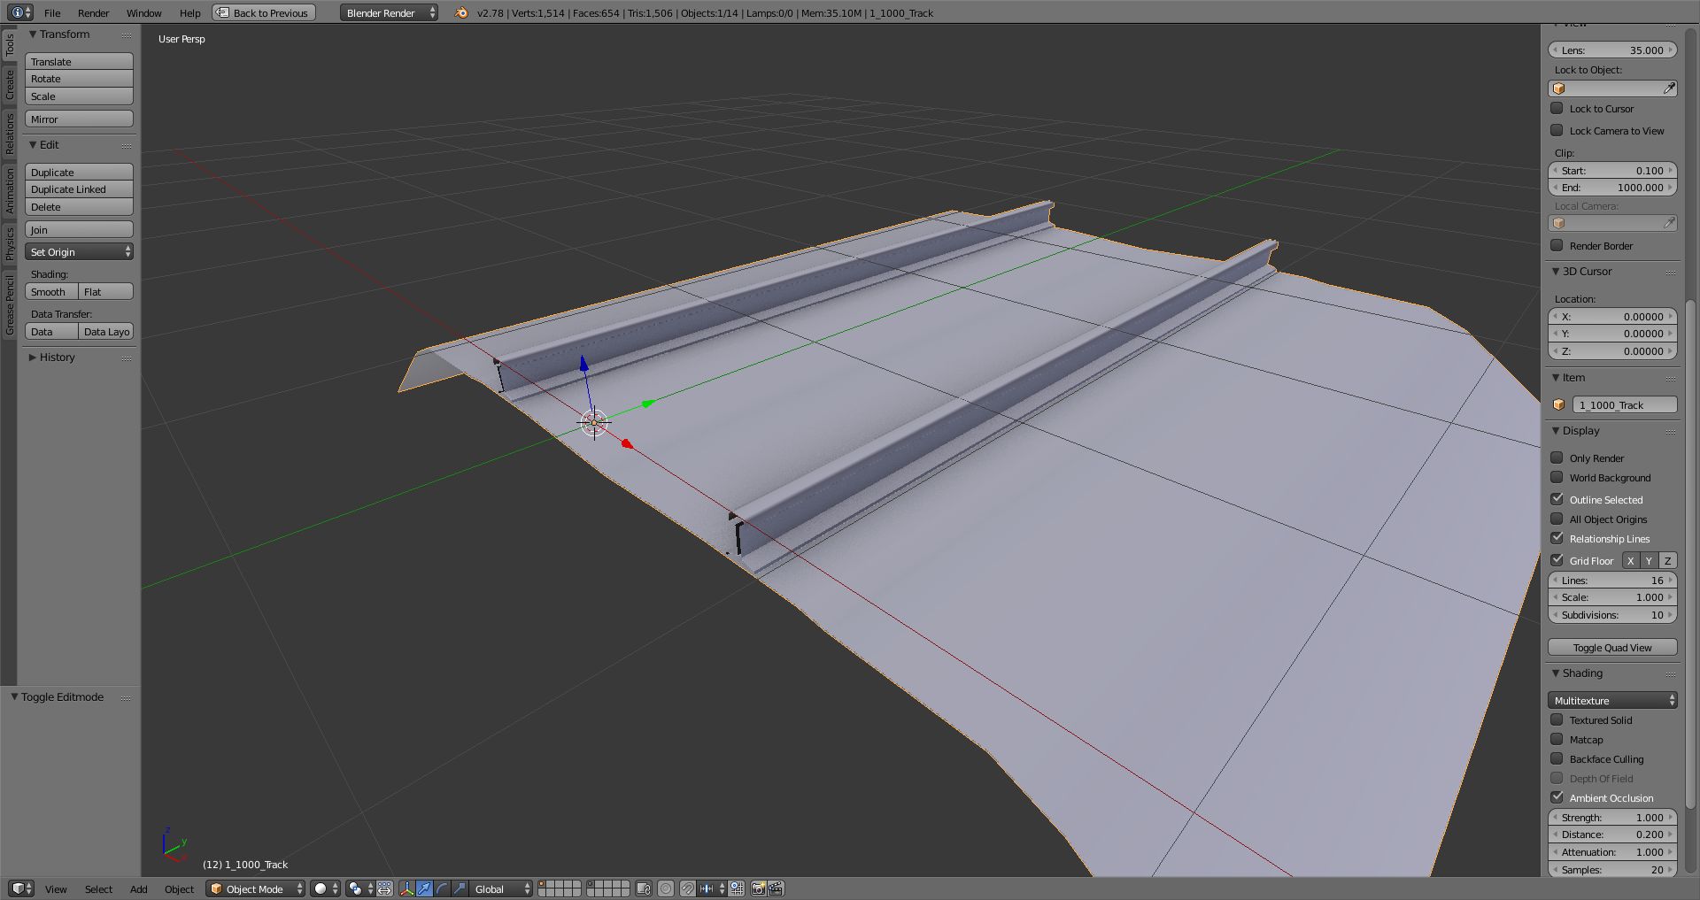Enable Lock to Cursor checkbox
This screenshot has height=900, width=1700.
(1557, 108)
